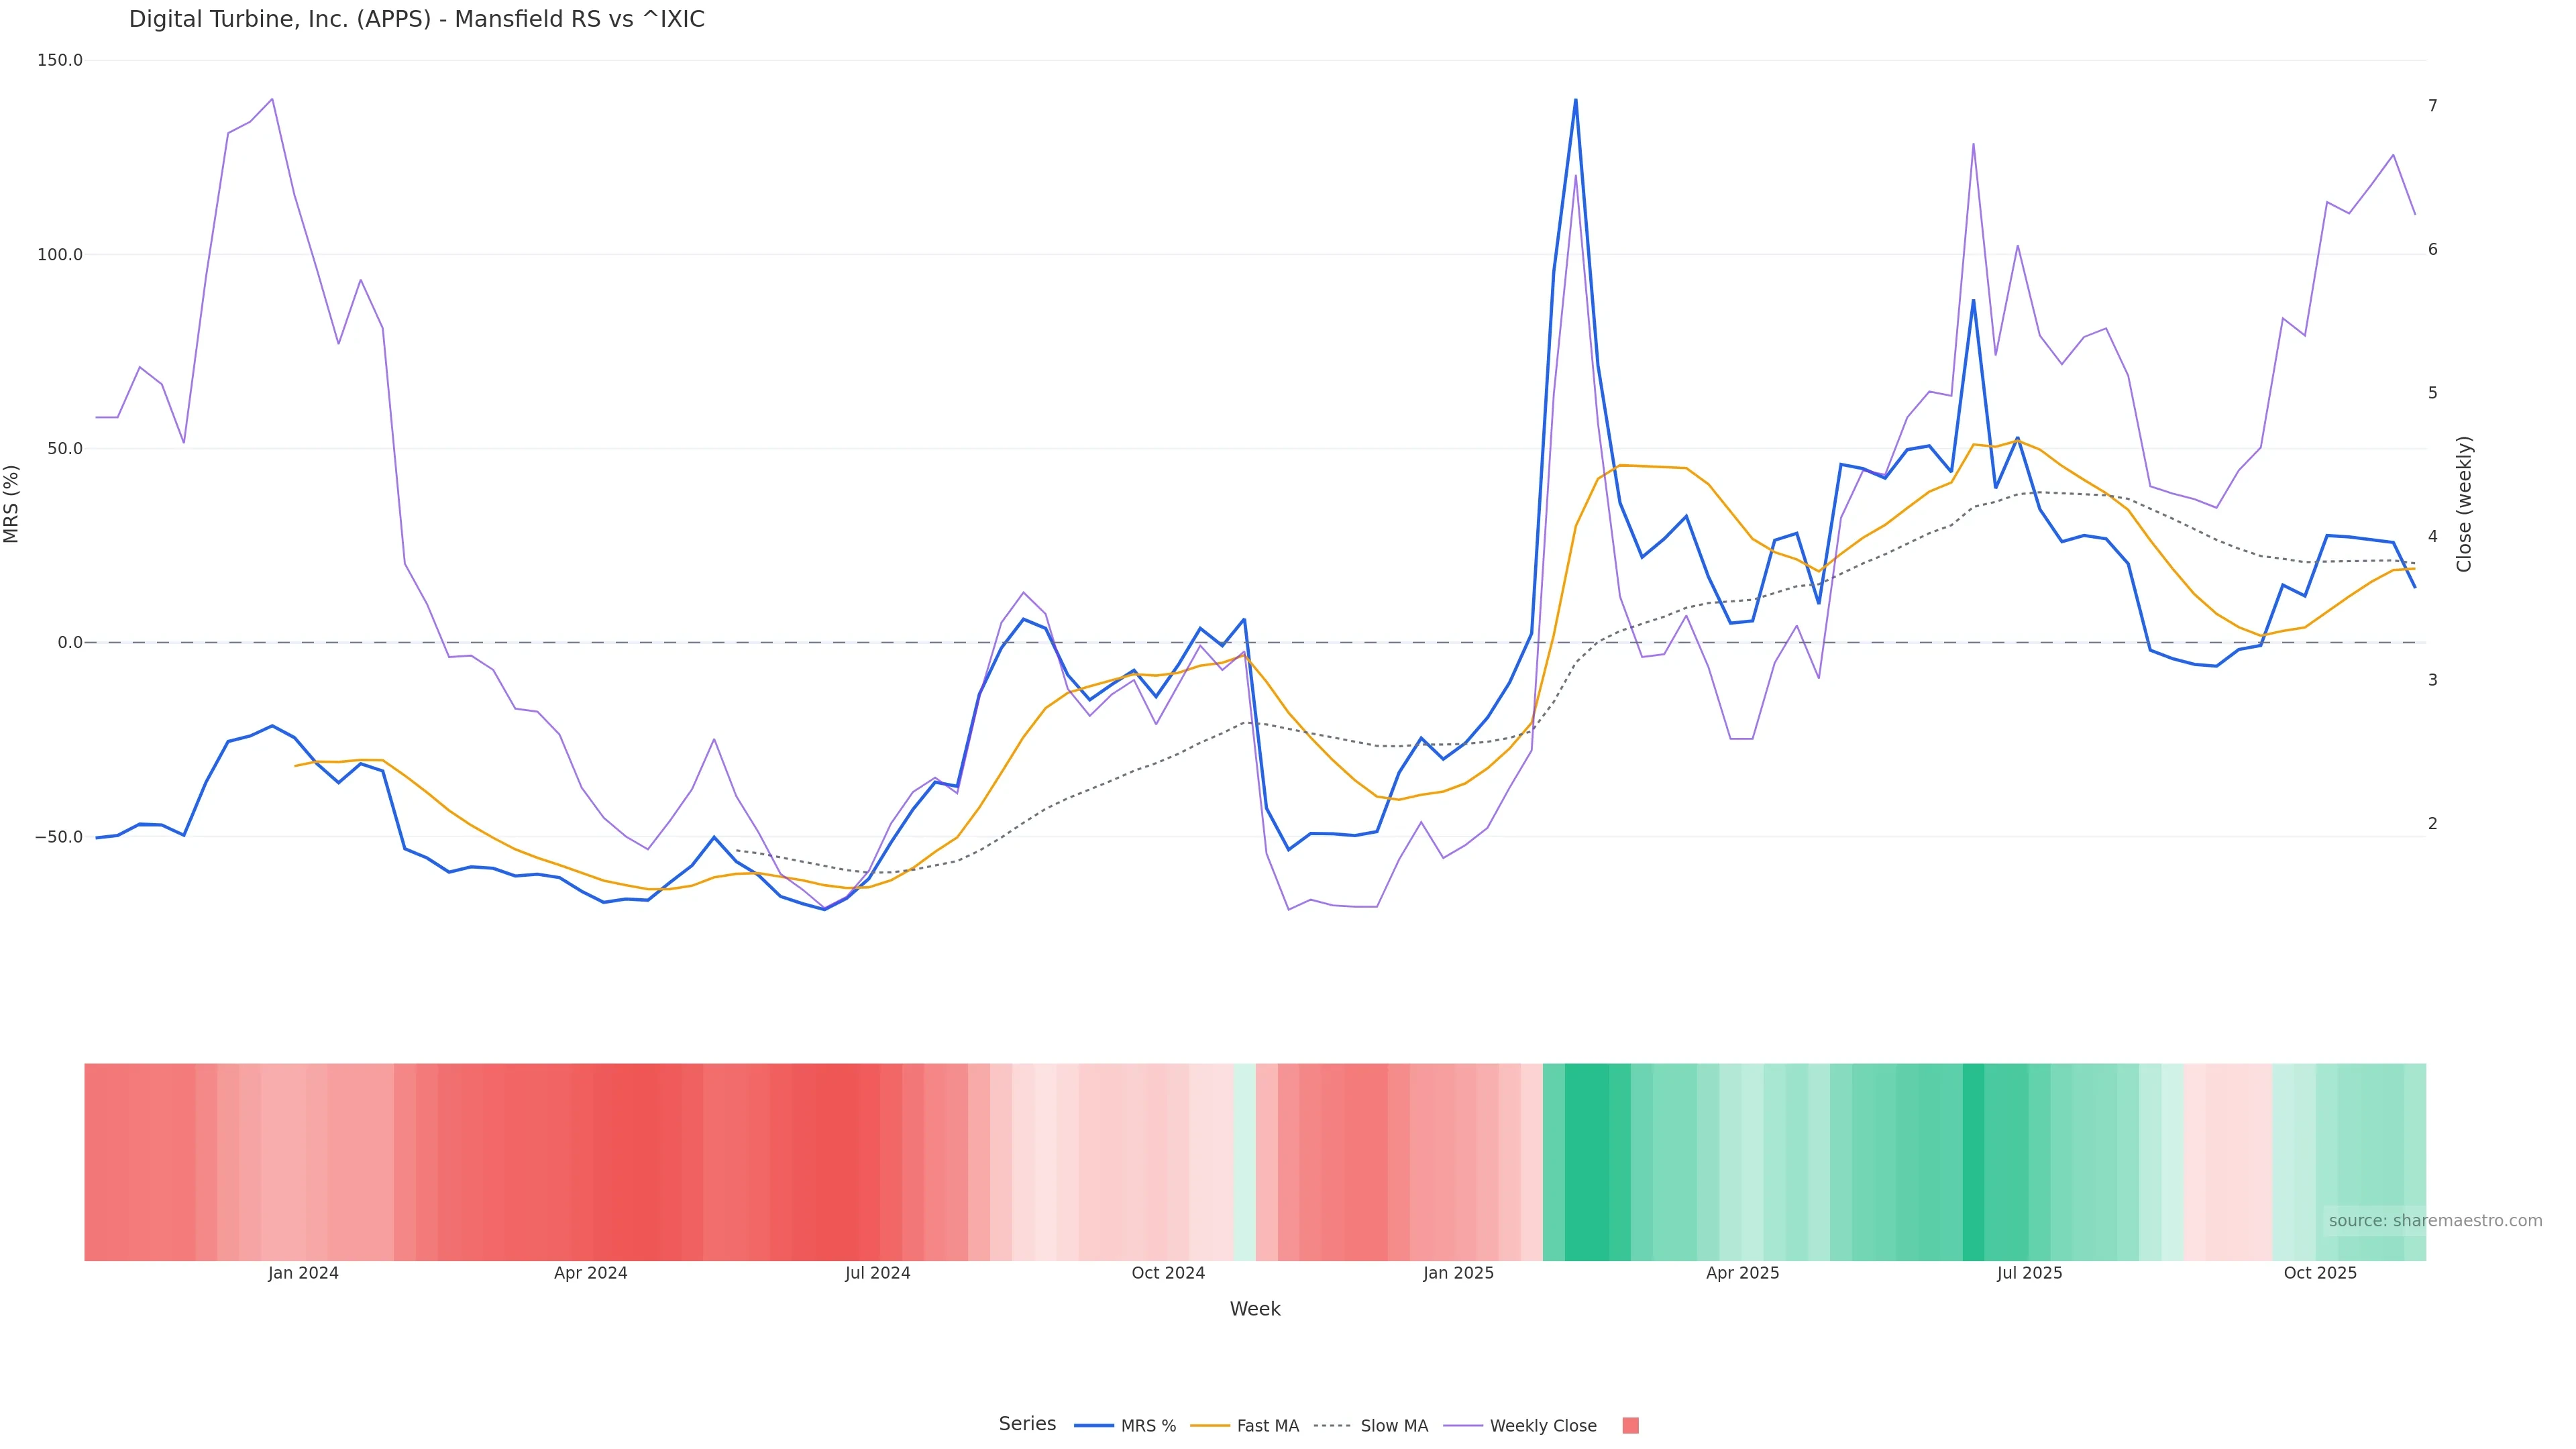The height and width of the screenshot is (1449, 2576).
Task: Click the MRS (%) y-axis title
Action: tap(12, 503)
